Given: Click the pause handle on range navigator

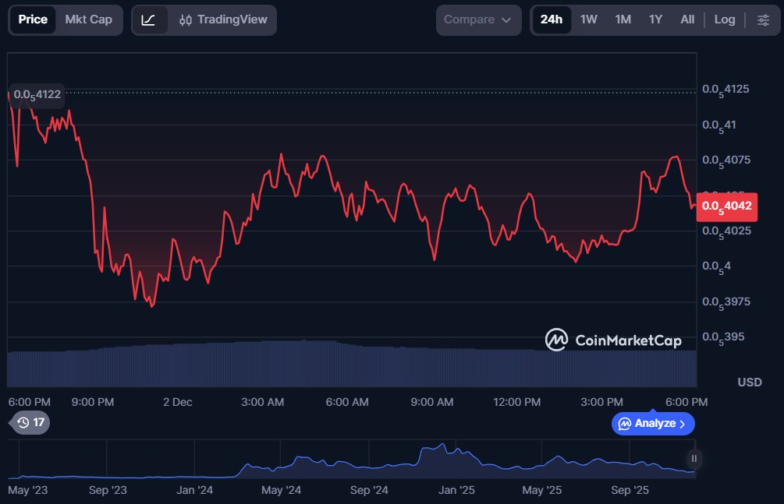Looking at the screenshot, I should pyautogui.click(x=694, y=459).
